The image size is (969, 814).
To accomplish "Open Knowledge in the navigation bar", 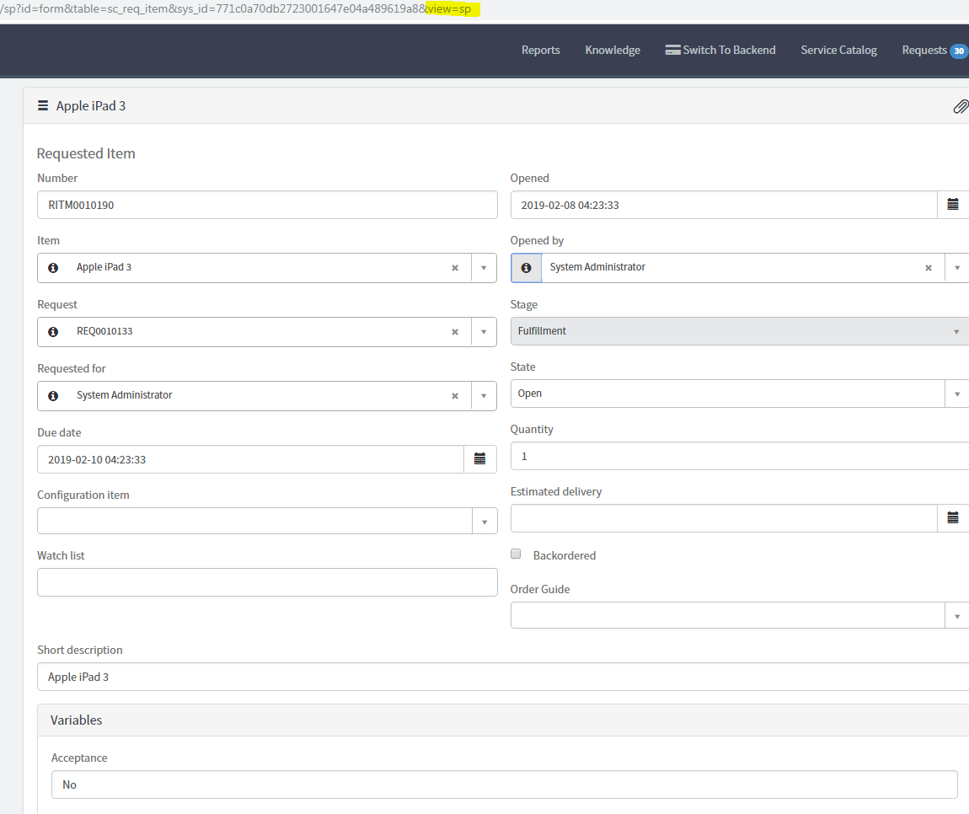I will point(613,50).
